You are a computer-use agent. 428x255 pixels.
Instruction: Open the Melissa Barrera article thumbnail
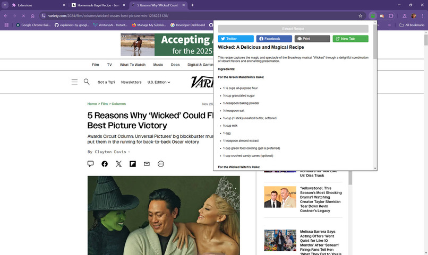280,240
